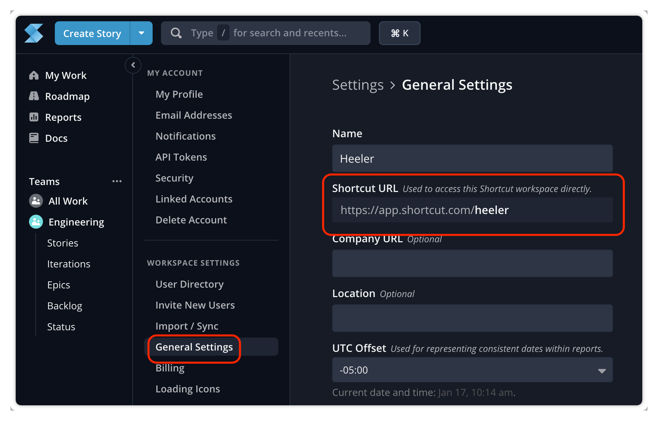Click the Roadmap road icon

(34, 96)
